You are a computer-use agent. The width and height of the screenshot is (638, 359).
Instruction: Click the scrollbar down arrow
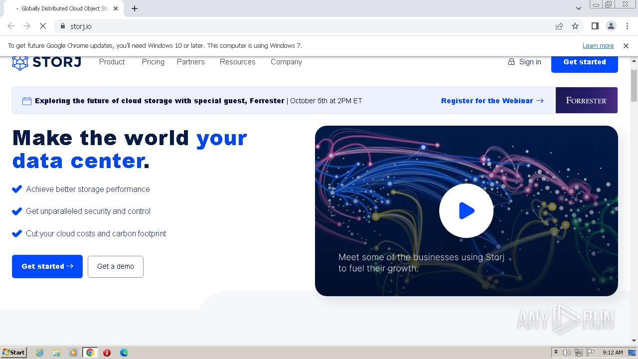[634, 341]
